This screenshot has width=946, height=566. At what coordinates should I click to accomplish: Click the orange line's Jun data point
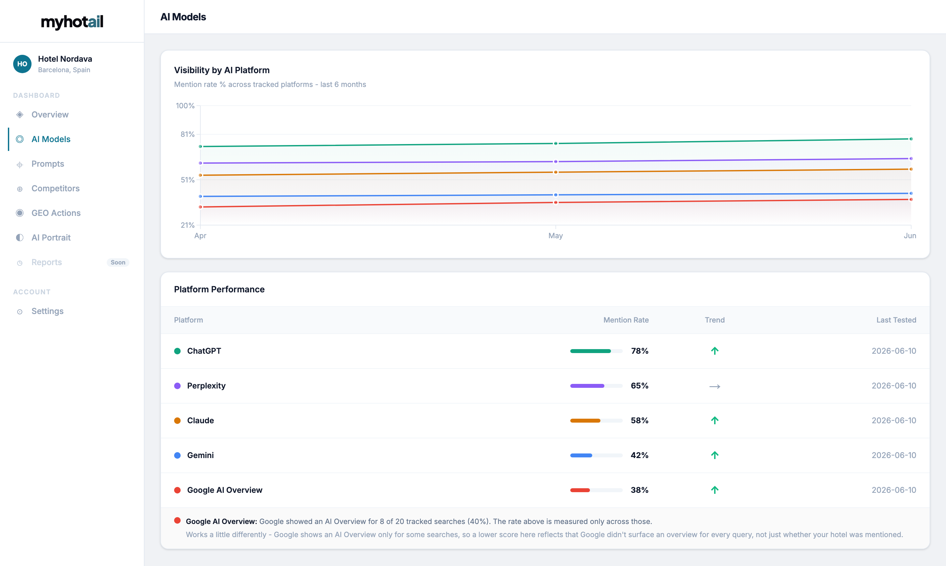[x=911, y=169]
